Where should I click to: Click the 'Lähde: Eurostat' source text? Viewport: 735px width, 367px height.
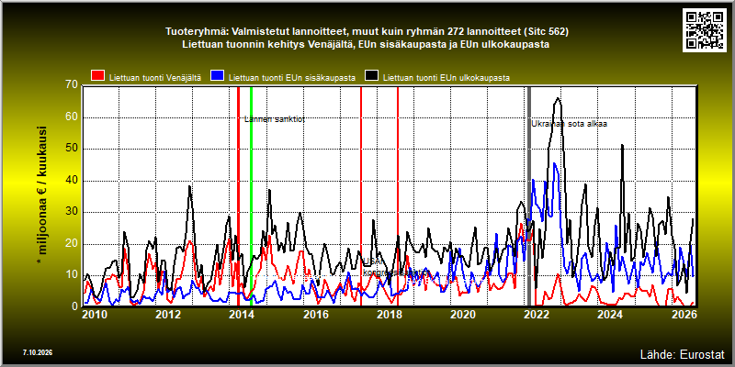(683, 353)
